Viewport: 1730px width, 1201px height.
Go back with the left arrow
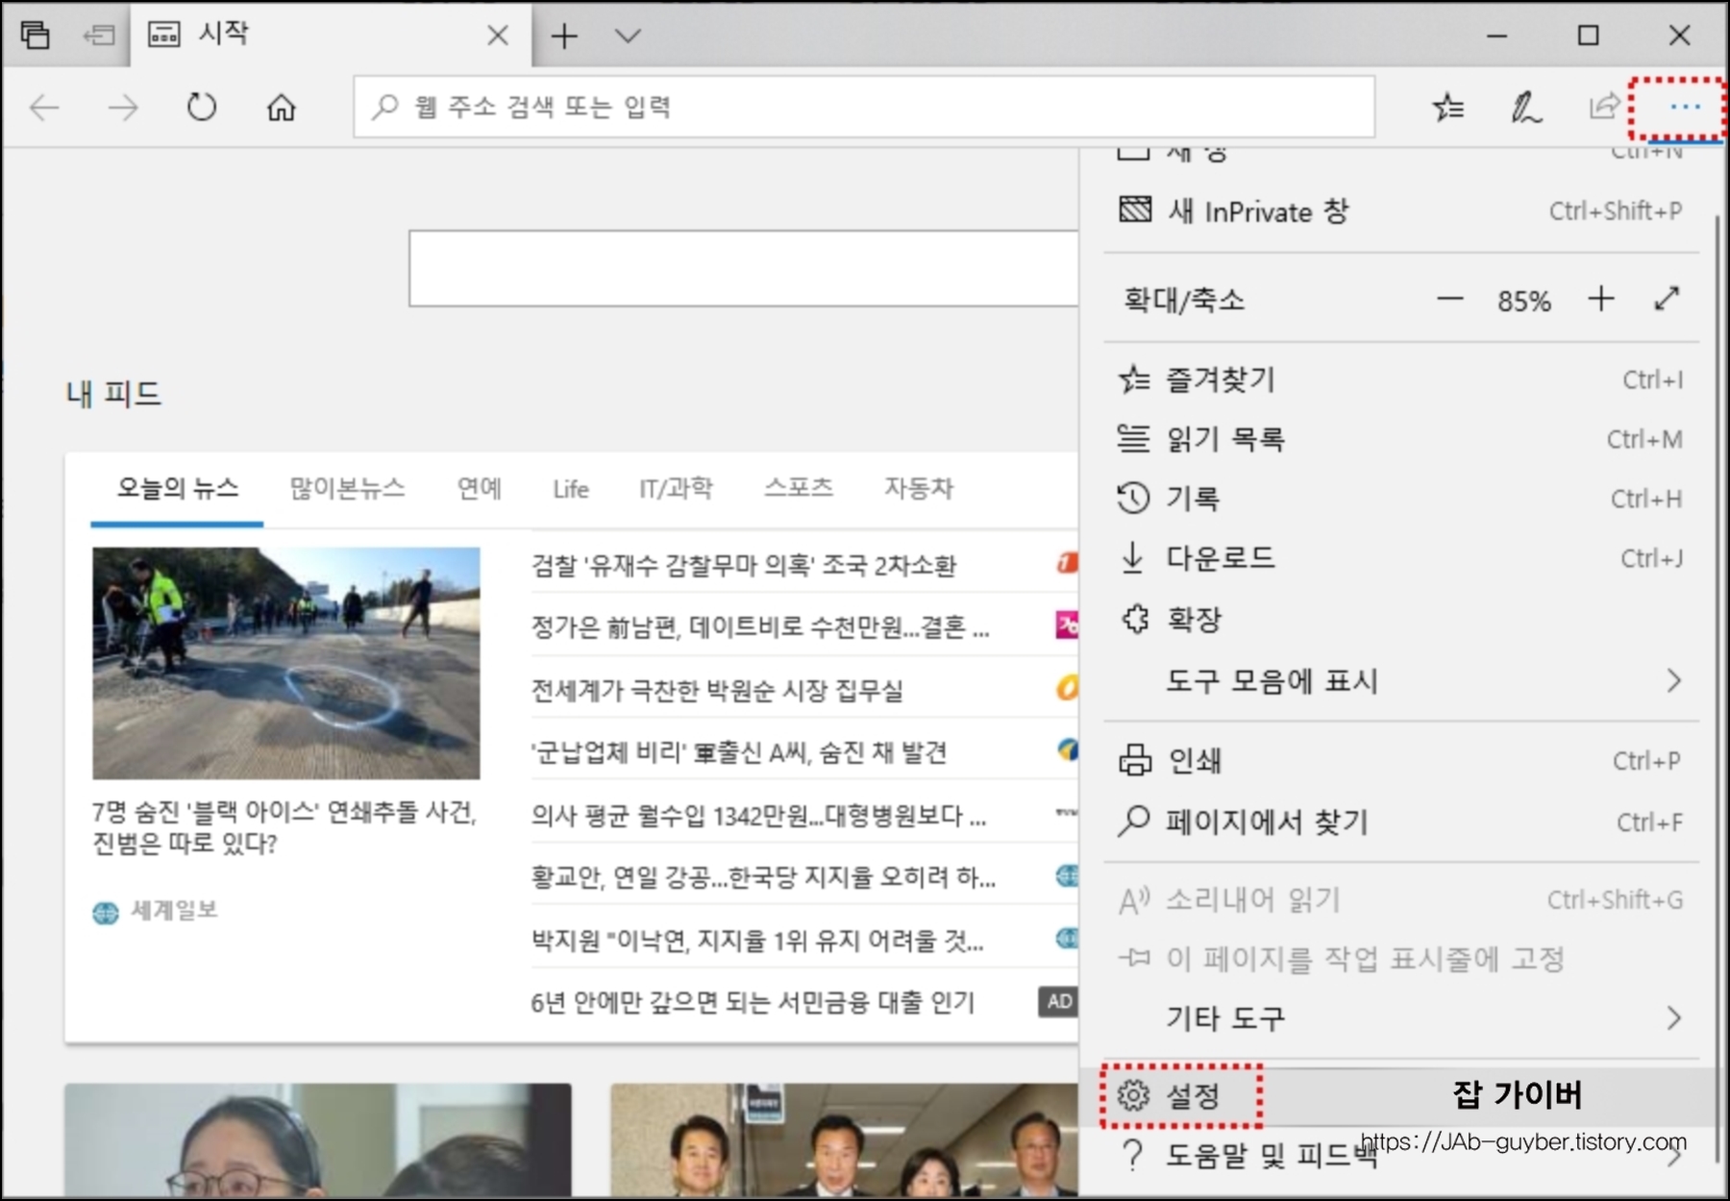click(45, 107)
